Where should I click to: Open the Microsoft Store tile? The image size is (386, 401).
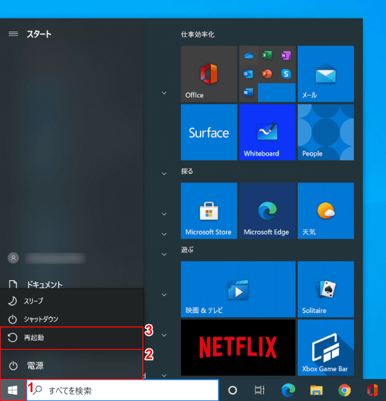coord(209,211)
